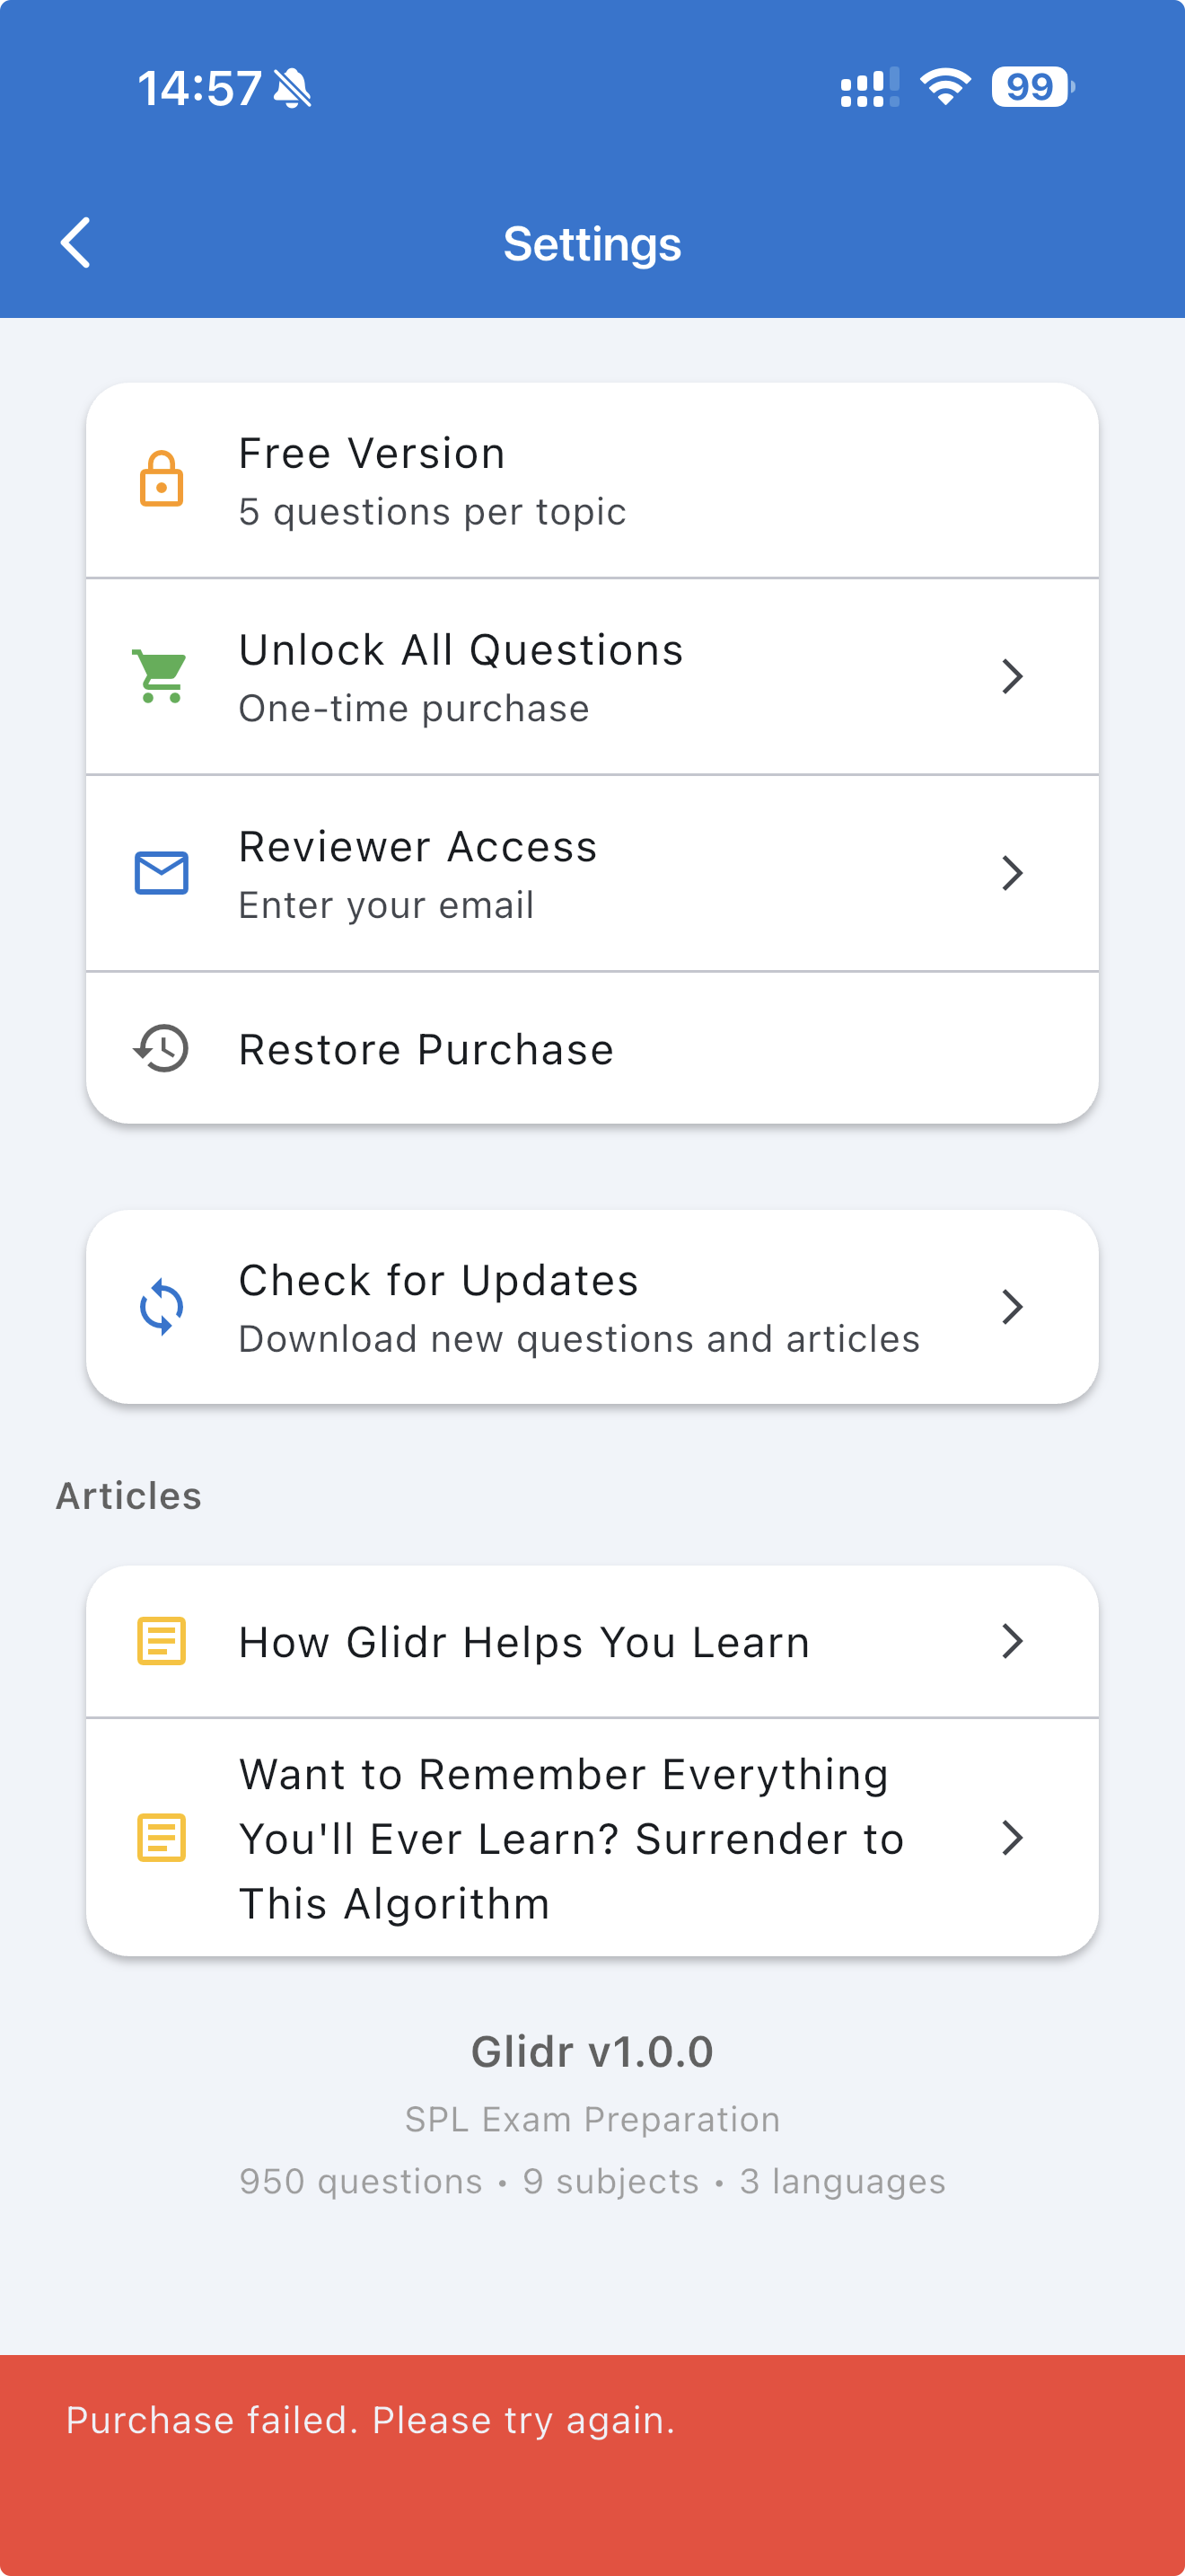Tap the How Glidr Helps article icon
The height and width of the screenshot is (2576, 1185).
(161, 1641)
